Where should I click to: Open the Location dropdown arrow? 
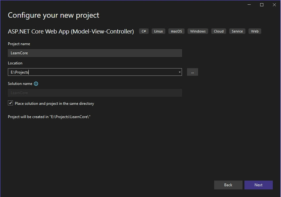[180, 72]
